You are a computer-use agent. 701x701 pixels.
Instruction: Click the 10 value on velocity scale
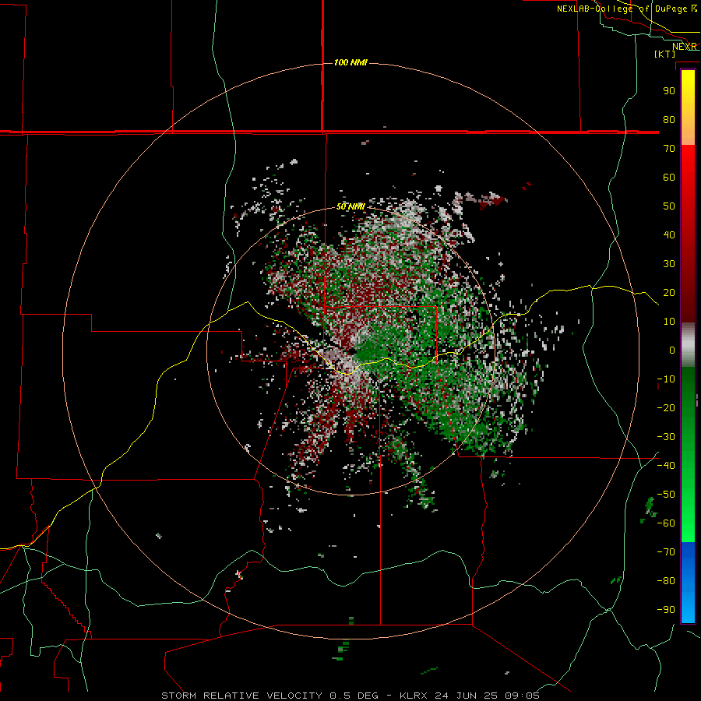click(x=669, y=322)
